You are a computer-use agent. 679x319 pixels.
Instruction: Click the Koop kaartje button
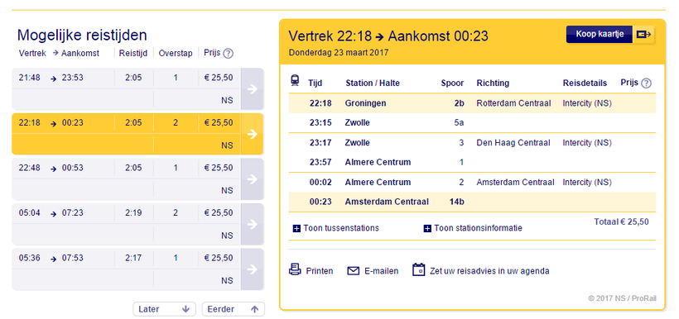pyautogui.click(x=600, y=35)
